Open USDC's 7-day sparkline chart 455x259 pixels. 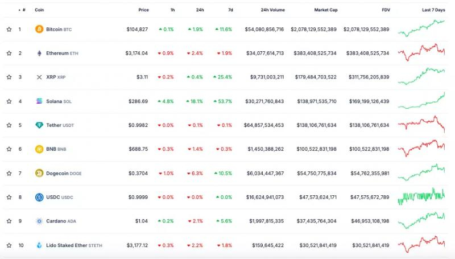coord(421,196)
